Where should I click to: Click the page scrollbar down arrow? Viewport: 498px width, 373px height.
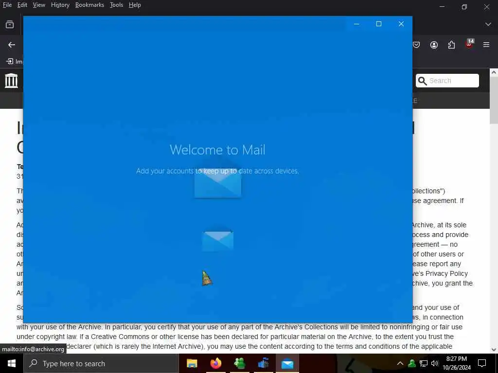coord(494,350)
